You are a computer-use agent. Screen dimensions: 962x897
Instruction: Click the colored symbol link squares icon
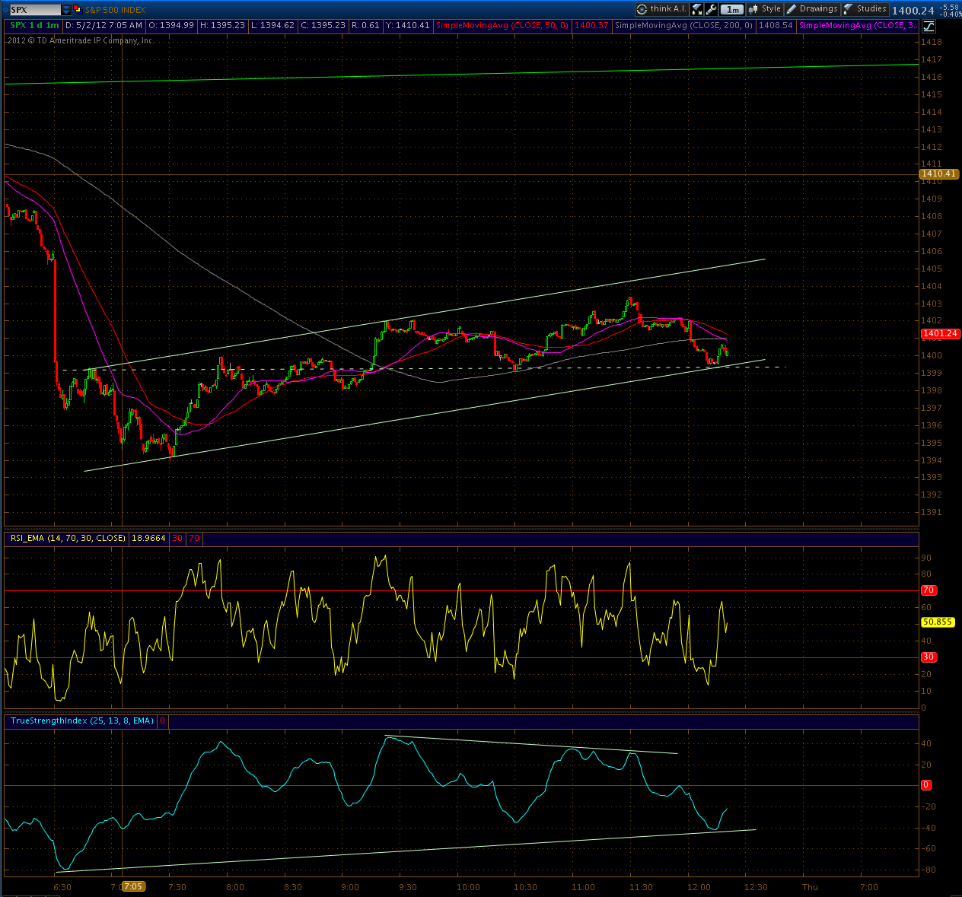[78, 10]
